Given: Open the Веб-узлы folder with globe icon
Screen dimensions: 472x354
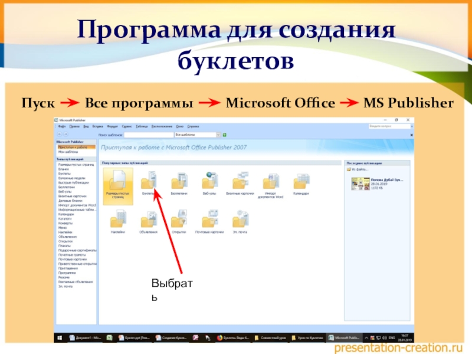Looking at the screenshot, I should [x=210, y=181].
